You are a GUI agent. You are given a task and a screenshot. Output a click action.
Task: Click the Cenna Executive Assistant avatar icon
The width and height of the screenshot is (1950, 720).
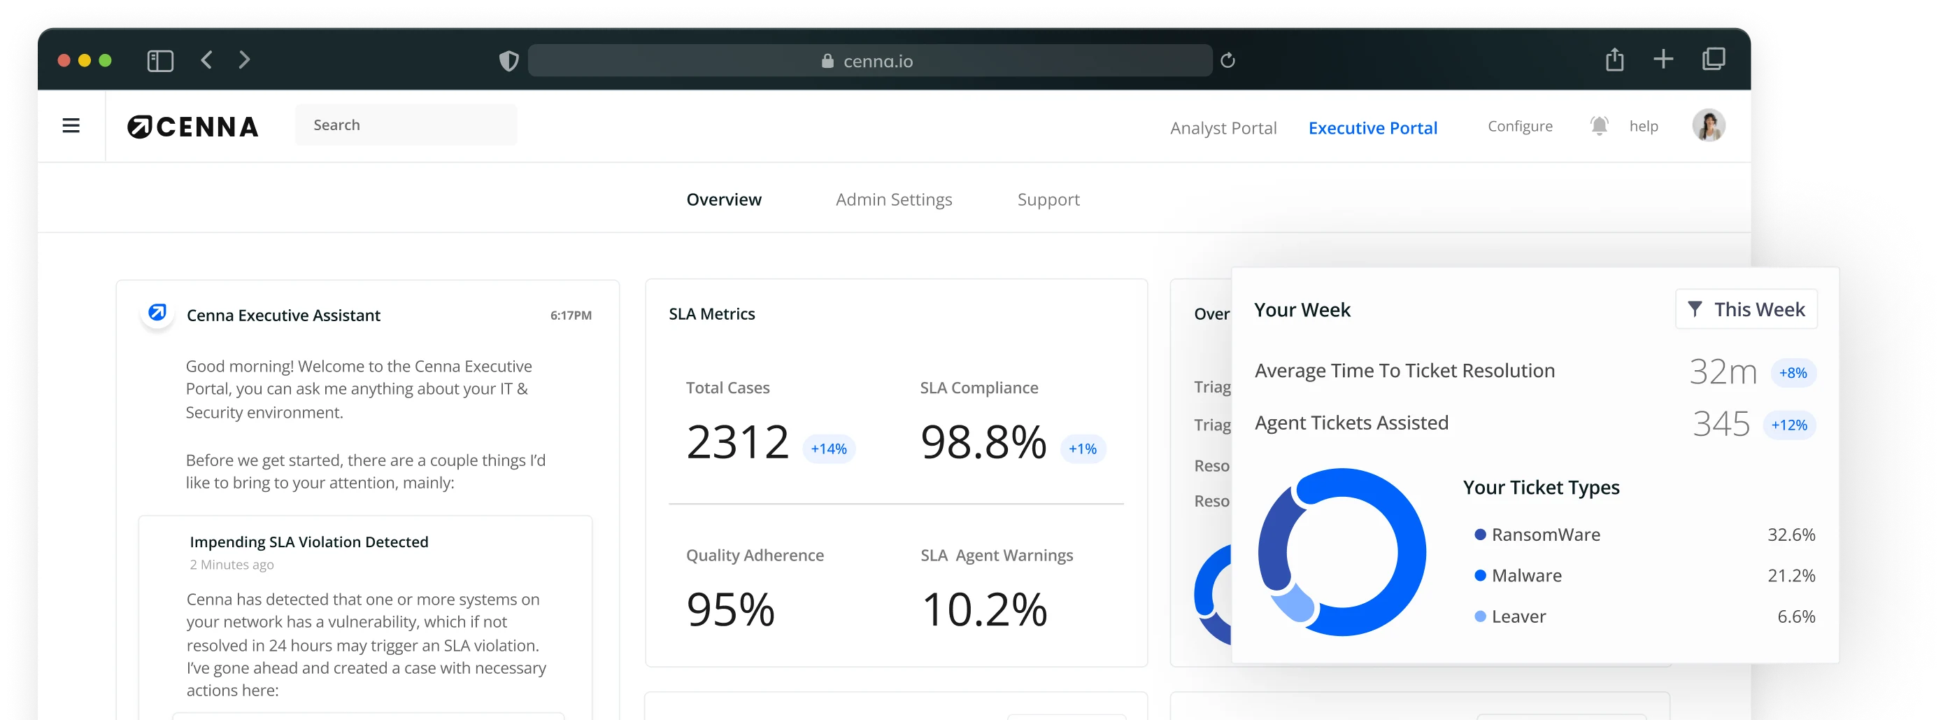[157, 313]
